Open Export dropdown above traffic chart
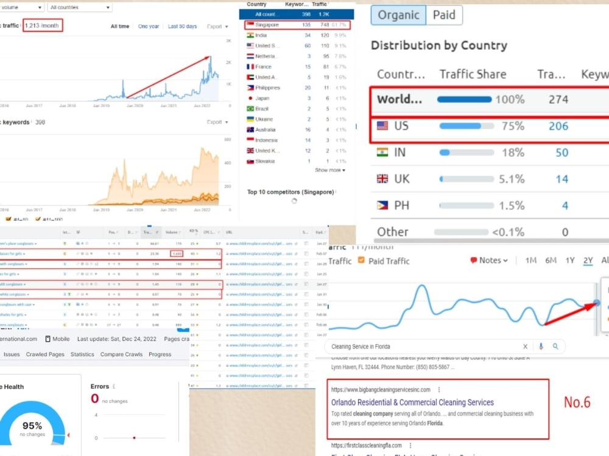Screen dimensions: 609x456 217,26
